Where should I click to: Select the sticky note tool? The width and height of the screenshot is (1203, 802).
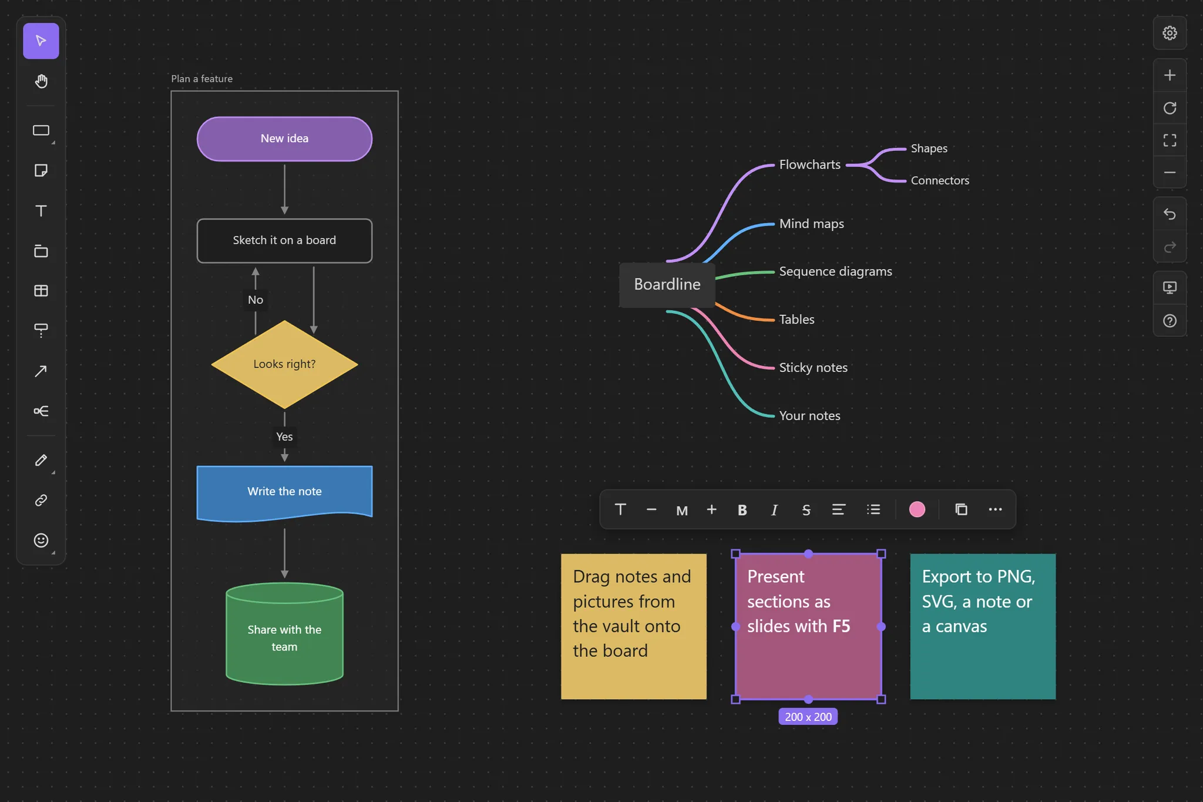pyautogui.click(x=41, y=170)
